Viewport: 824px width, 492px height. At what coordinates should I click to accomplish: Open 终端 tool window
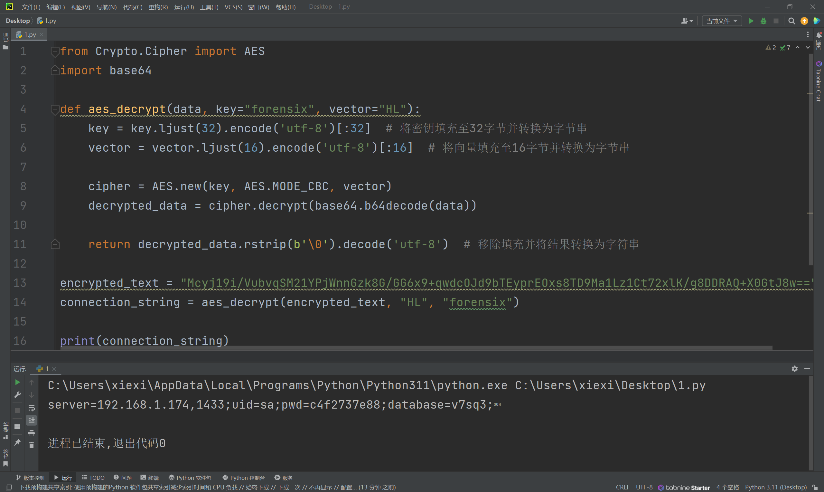149,478
